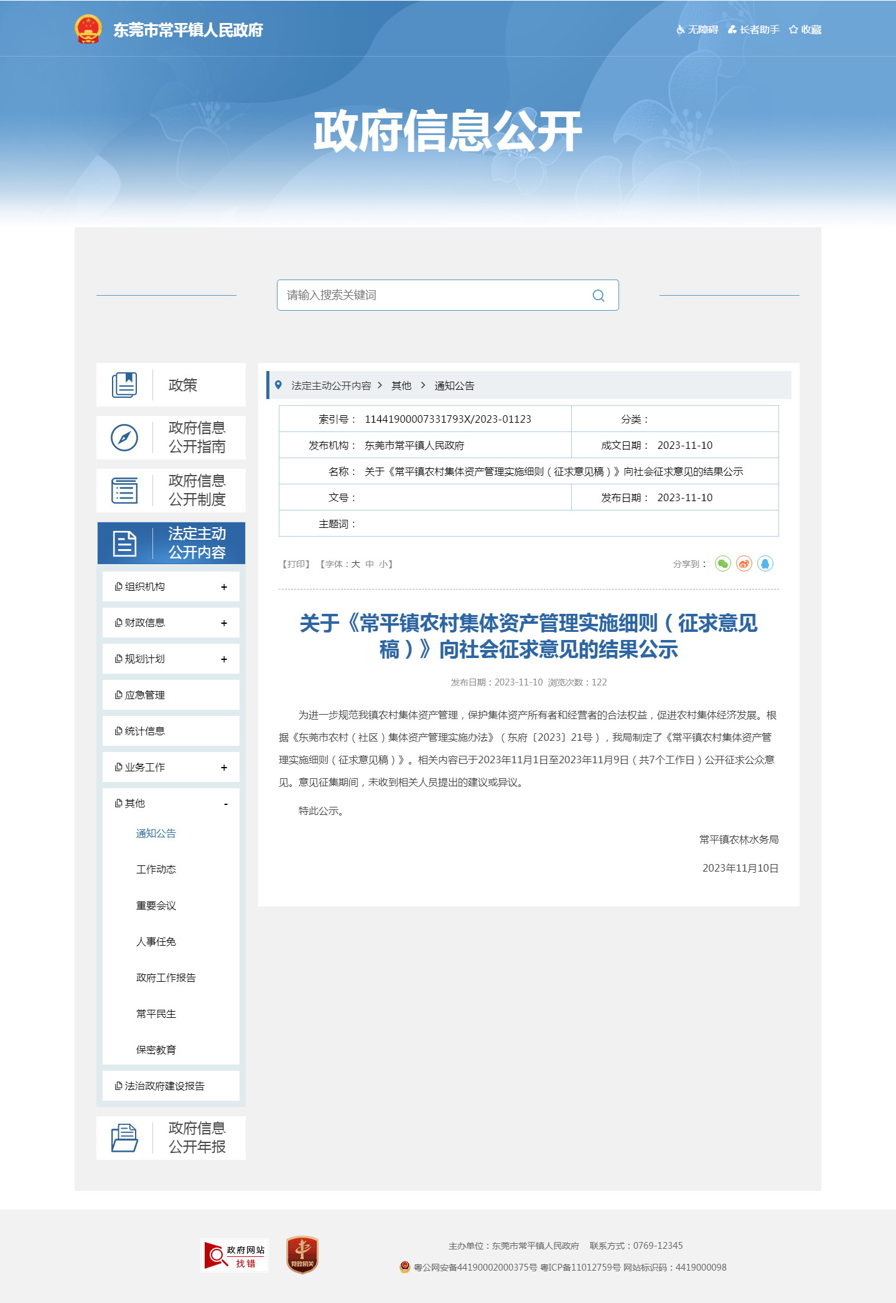Image resolution: width=896 pixels, height=1303 pixels.
Task: Click 东莞市常平镇人民政府 header title
Action: [x=188, y=30]
